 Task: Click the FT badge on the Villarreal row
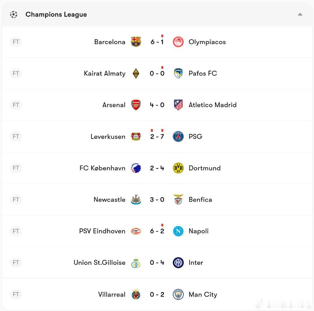coord(16,294)
